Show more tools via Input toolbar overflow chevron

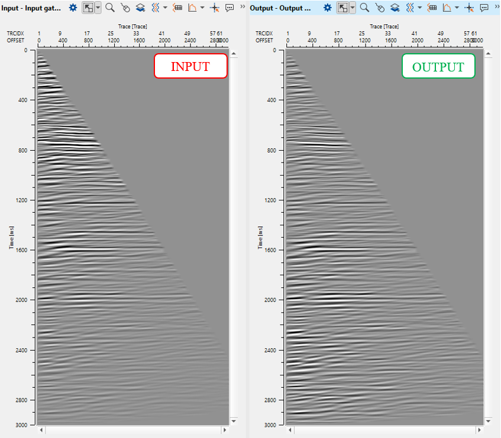tap(243, 7)
